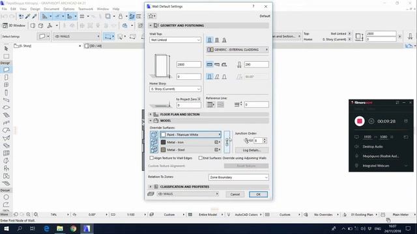Open Chrome from the taskbar

click(x=73, y=228)
